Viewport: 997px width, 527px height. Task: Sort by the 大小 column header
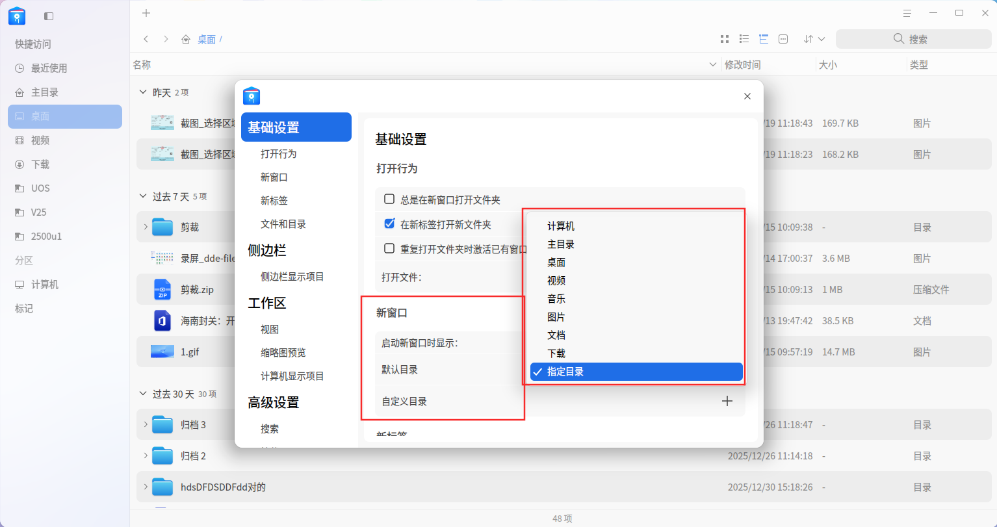861,65
